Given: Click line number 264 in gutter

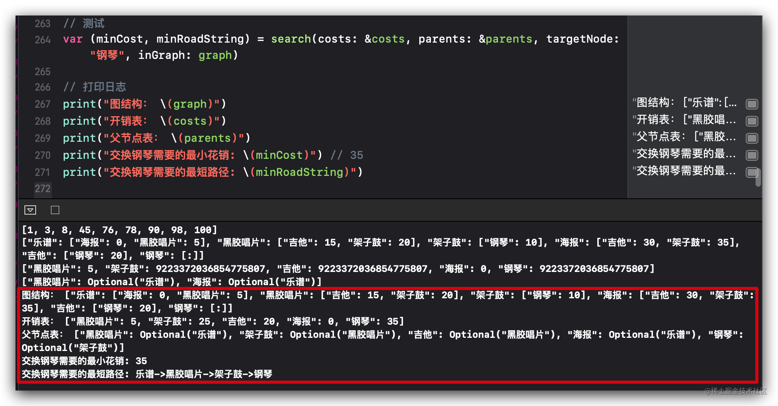Looking at the screenshot, I should [43, 40].
